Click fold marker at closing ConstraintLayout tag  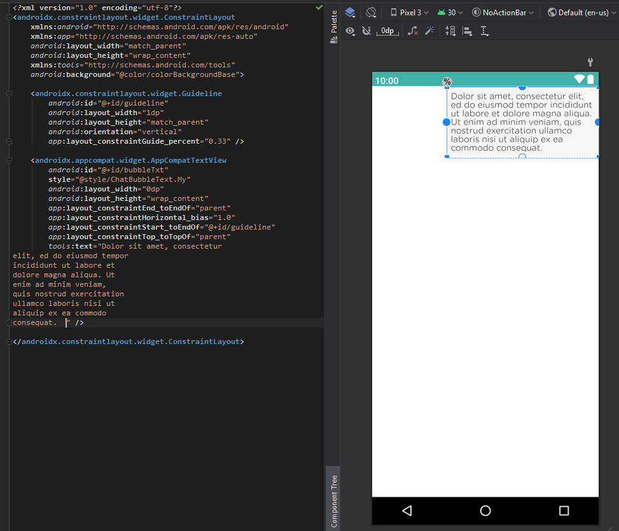pyautogui.click(x=9, y=341)
